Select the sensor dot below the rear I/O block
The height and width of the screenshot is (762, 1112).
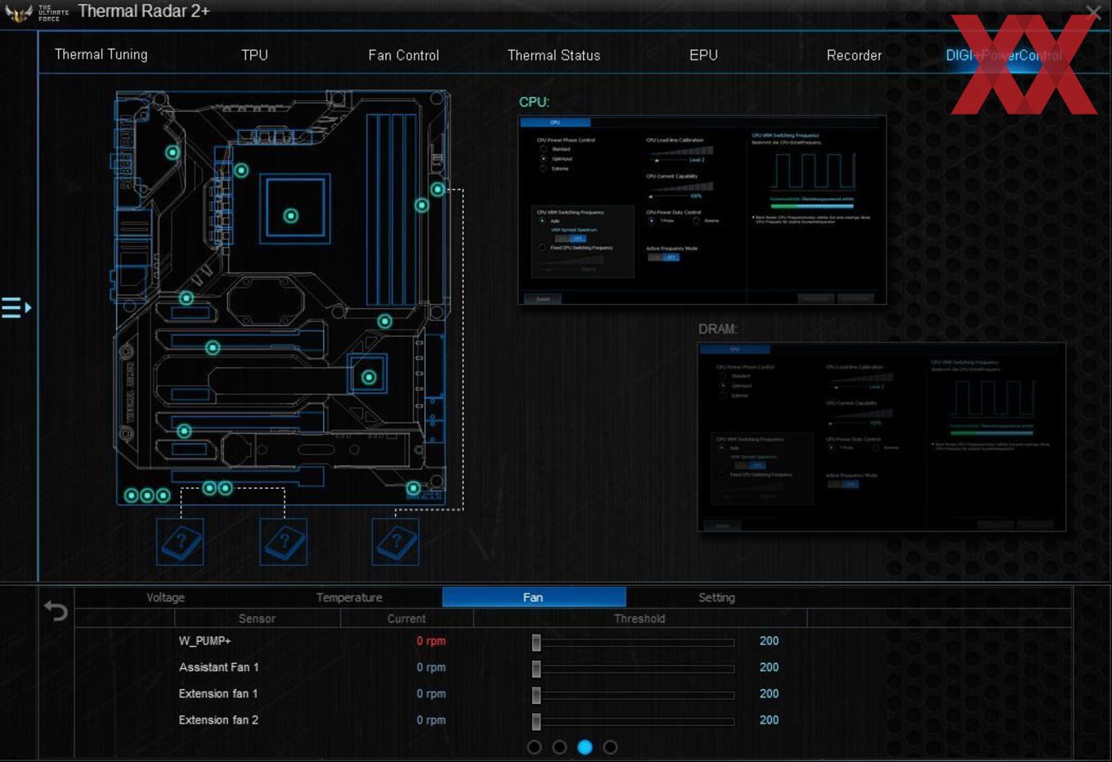coord(186,298)
